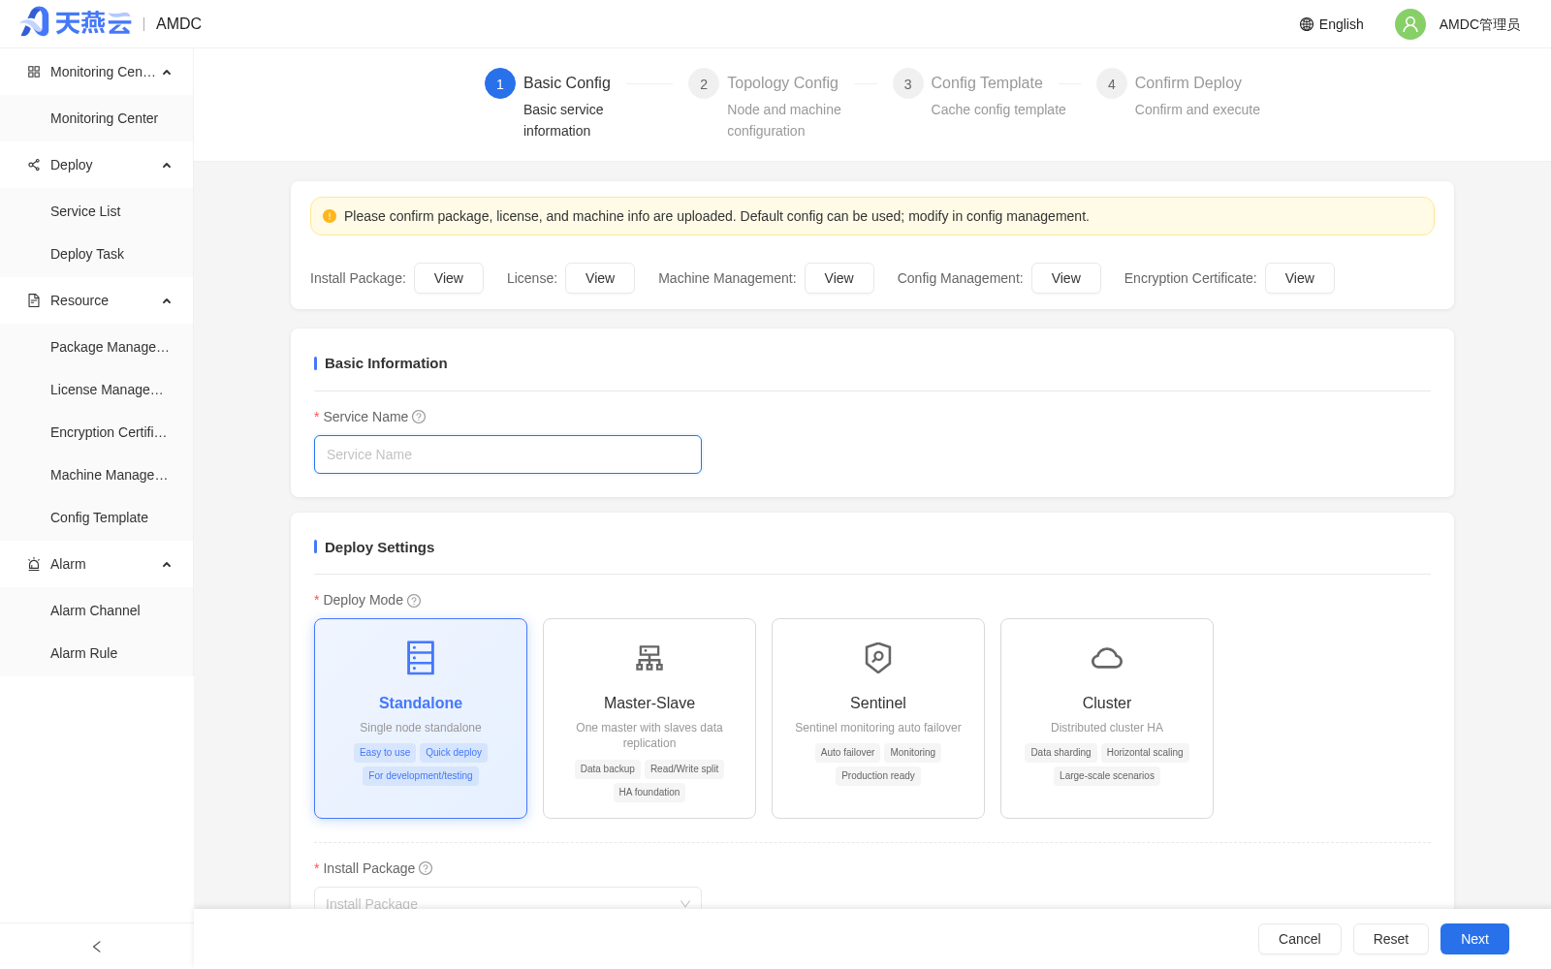Open License Management menu item

pyautogui.click(x=97, y=390)
